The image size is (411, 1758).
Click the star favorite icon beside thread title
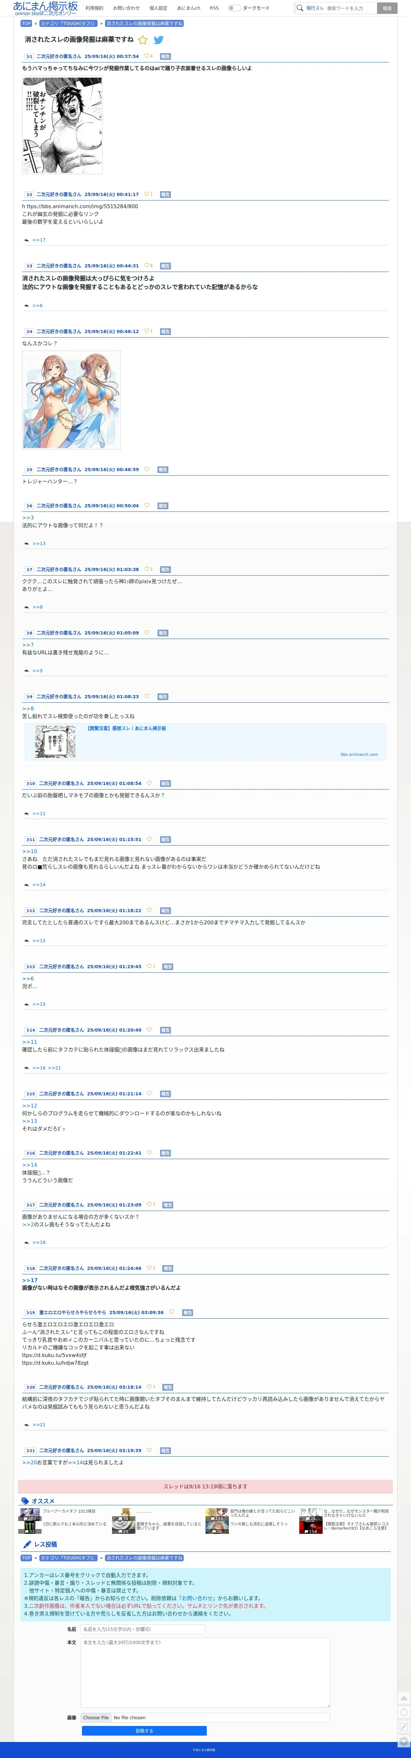point(143,40)
